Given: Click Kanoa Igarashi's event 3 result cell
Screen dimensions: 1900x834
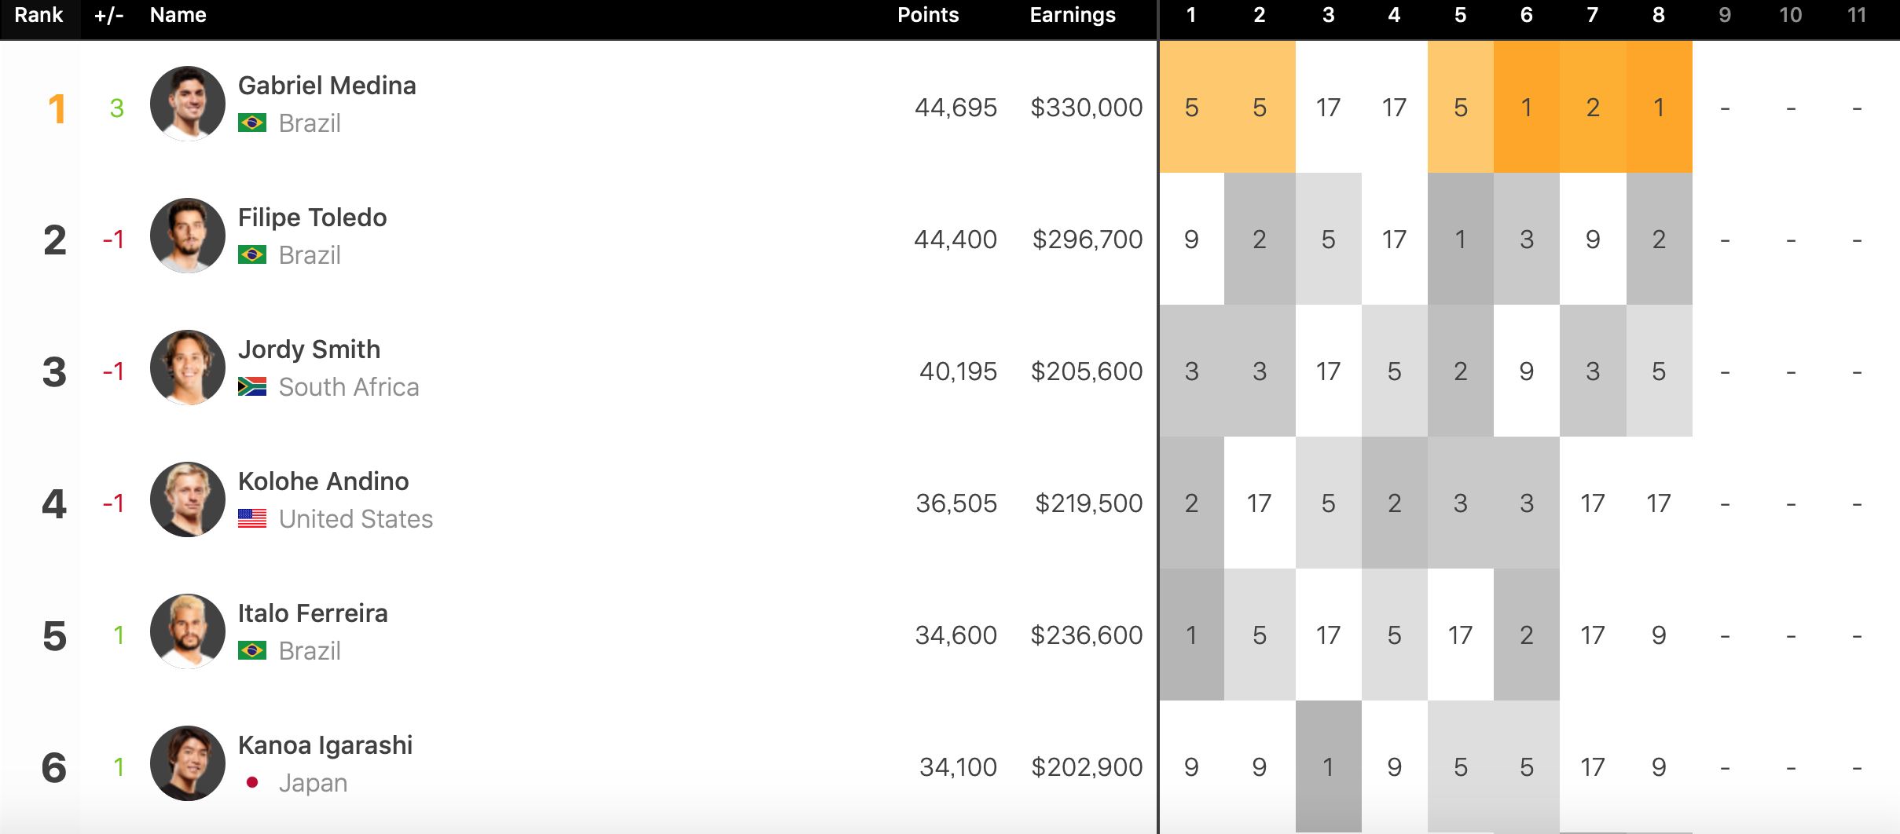Looking at the screenshot, I should point(1328,766).
